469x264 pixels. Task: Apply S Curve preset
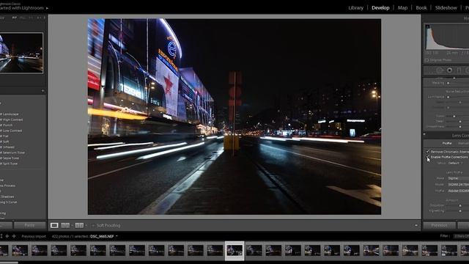(8, 202)
